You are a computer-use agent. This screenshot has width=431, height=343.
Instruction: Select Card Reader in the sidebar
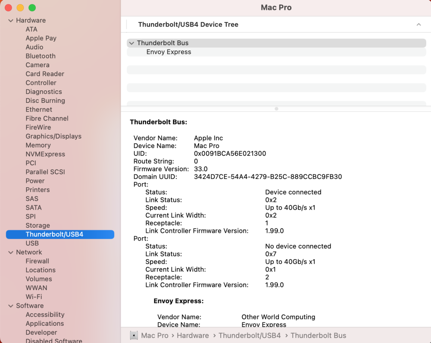click(45, 74)
